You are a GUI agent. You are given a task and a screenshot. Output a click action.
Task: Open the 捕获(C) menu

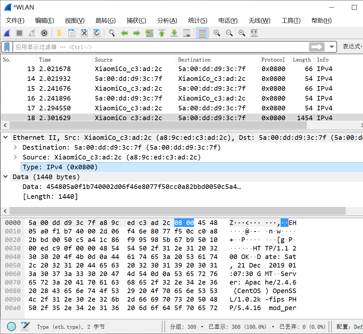136,21
